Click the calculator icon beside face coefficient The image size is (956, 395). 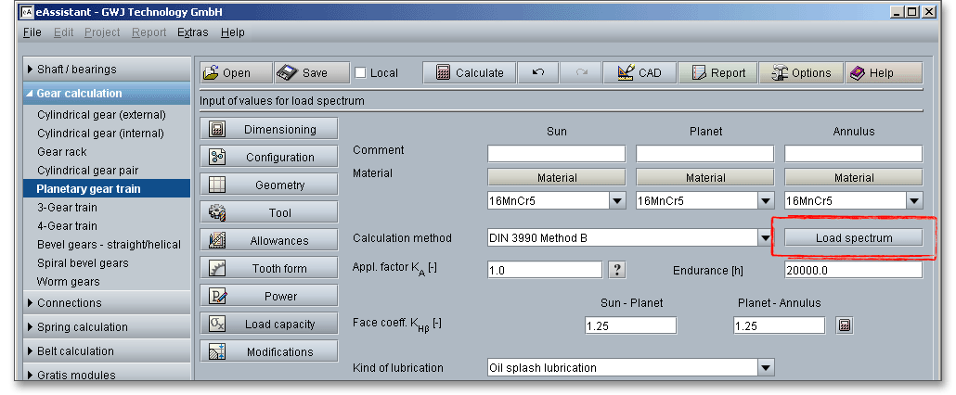[x=845, y=325]
